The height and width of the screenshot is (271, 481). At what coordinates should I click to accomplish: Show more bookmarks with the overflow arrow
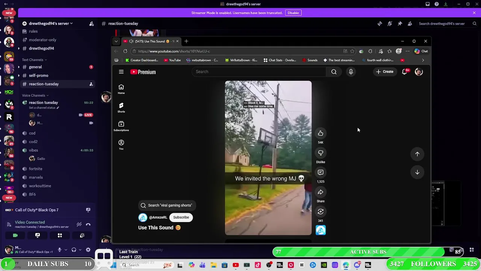(x=423, y=60)
